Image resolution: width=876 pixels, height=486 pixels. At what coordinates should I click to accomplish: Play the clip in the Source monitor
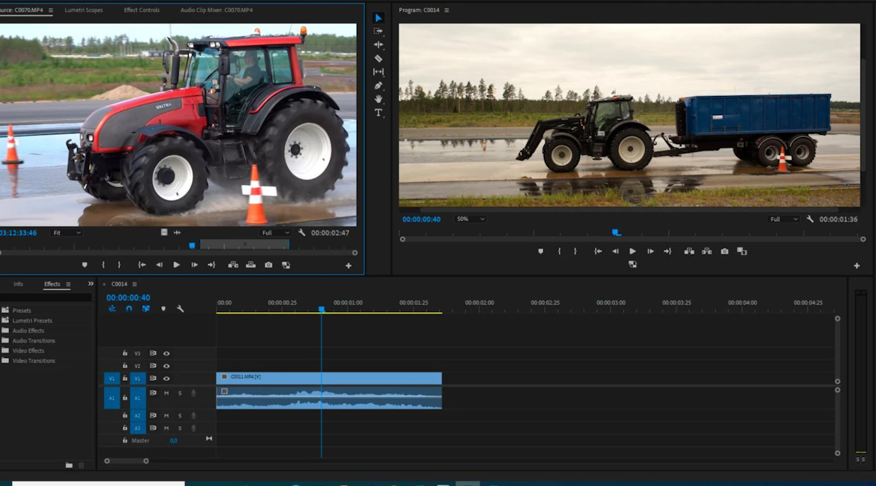(176, 265)
